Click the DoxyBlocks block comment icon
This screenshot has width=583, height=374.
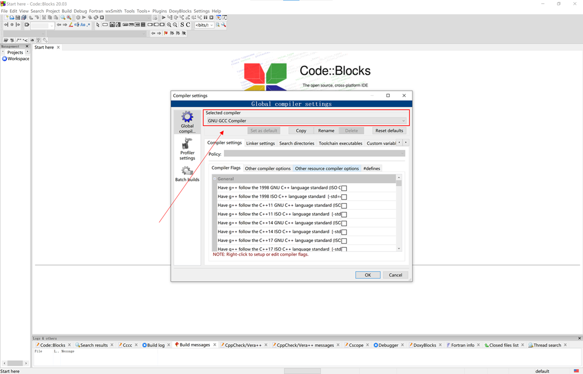[x=19, y=40]
